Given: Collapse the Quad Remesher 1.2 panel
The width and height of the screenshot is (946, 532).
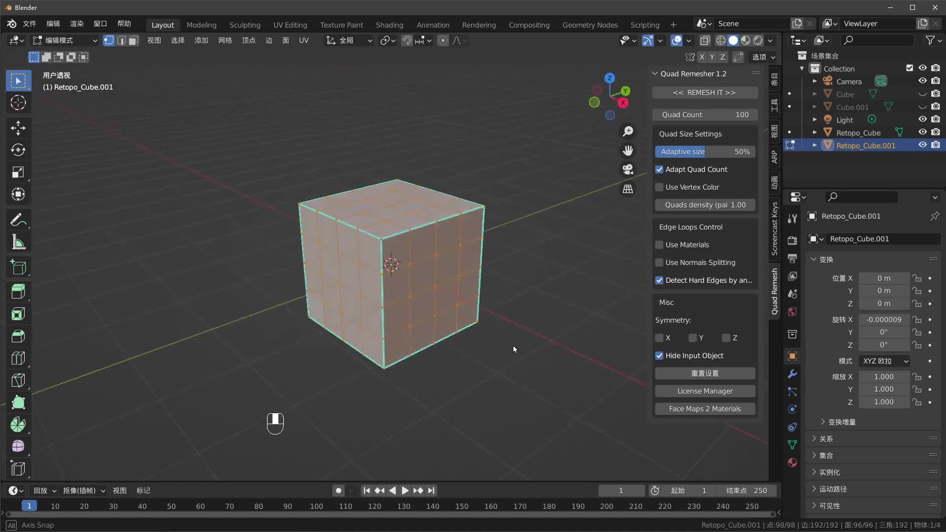Looking at the screenshot, I should click(655, 73).
